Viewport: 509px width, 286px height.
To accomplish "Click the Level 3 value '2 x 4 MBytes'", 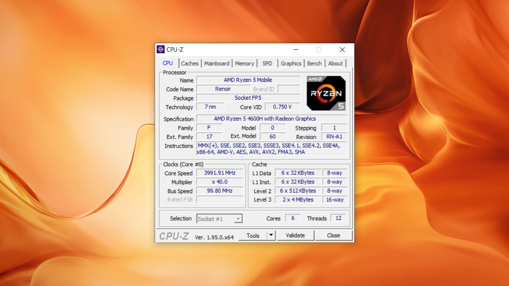I will tap(298, 200).
